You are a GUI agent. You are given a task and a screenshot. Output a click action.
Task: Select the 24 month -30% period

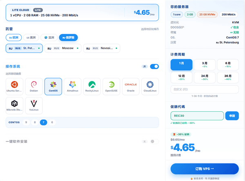coord(205,77)
